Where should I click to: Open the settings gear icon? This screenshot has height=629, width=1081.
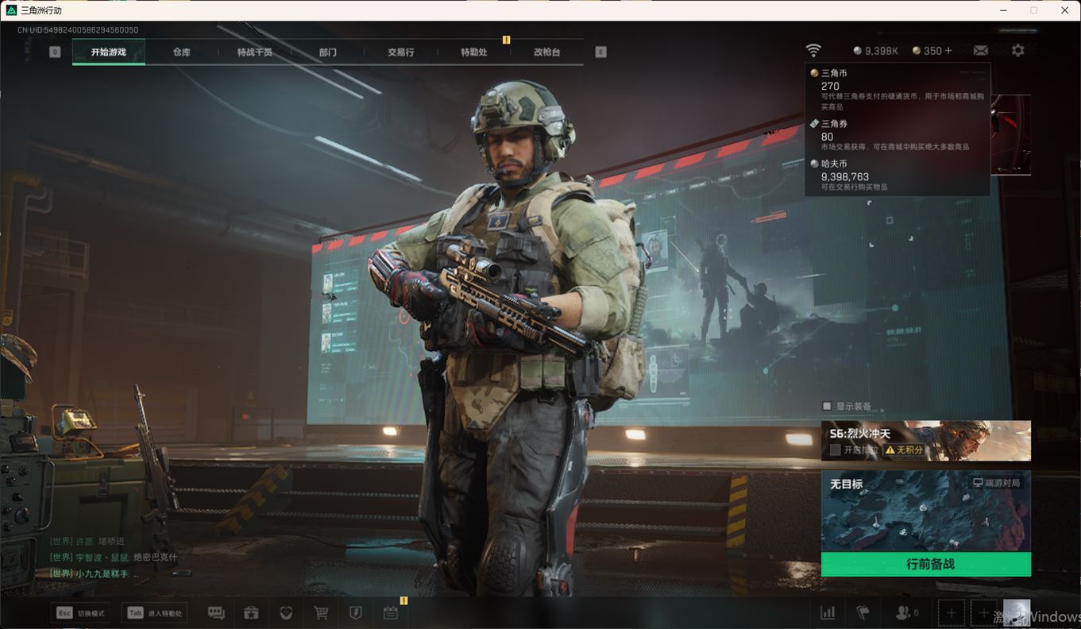click(1017, 50)
